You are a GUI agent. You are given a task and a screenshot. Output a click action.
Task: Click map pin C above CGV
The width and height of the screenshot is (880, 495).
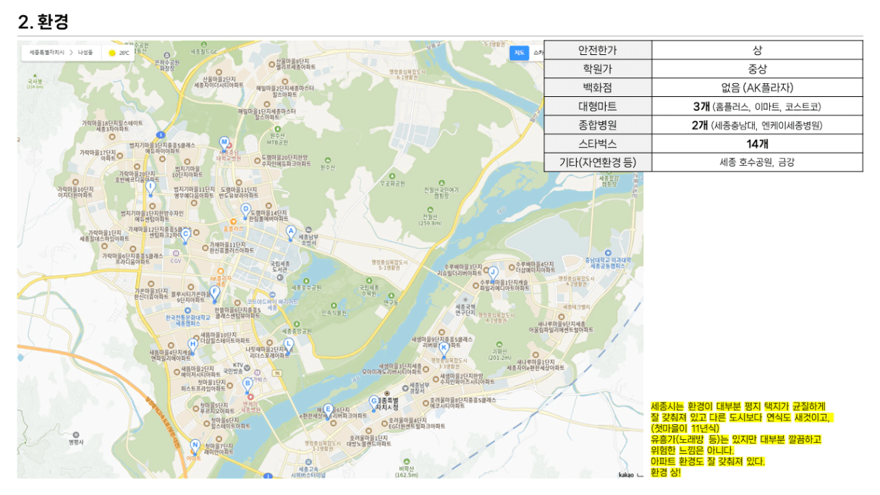coord(185,234)
